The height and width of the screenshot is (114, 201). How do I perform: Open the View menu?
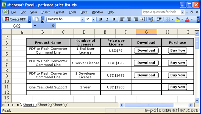34,12
